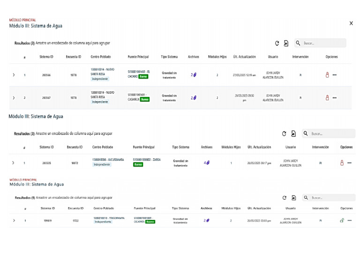Screen dimensions: 360x254
Task: Click the refresh icon in the top results toolbar
Action: coord(277,43)
